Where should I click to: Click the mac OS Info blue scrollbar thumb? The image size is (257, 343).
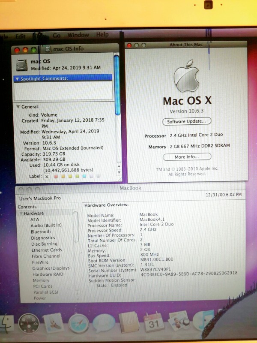coord(117,85)
